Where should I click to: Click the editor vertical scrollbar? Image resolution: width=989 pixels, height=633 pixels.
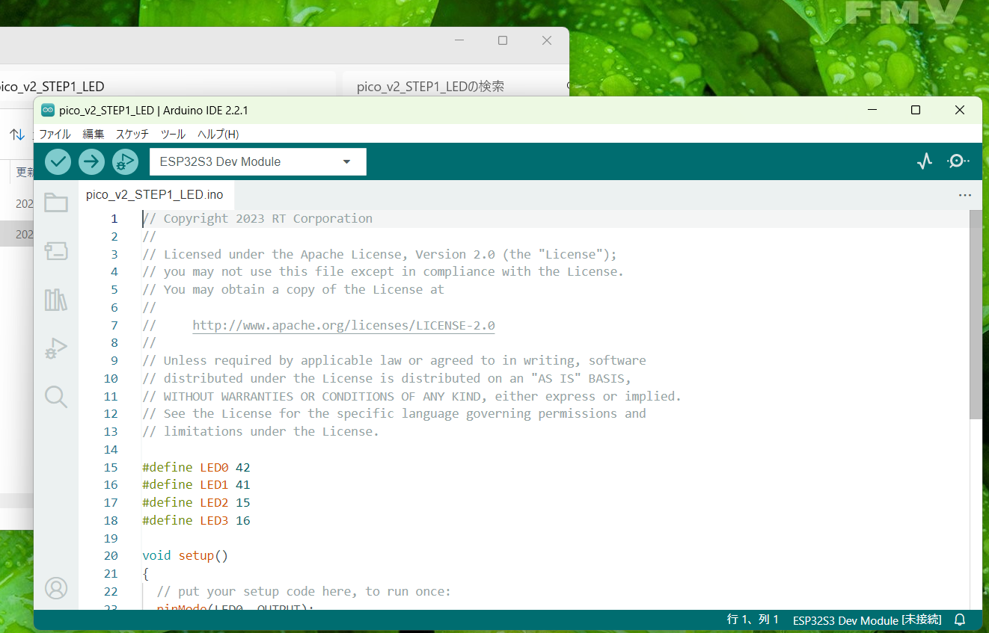975,314
